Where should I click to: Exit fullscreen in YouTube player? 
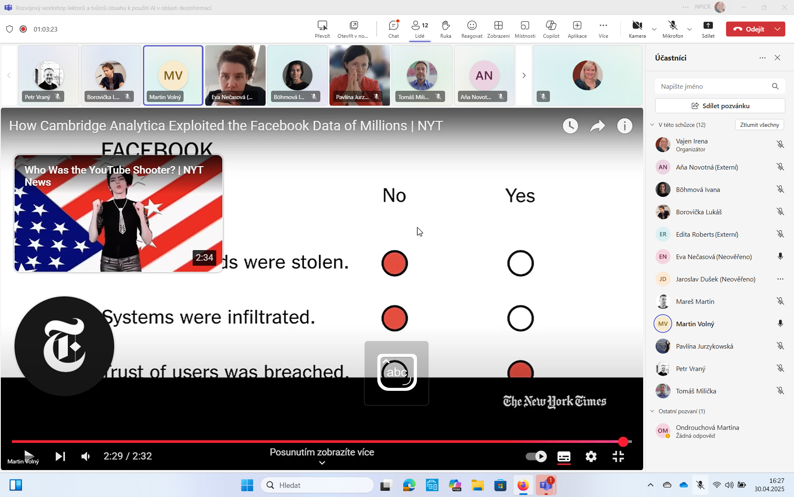coord(618,456)
